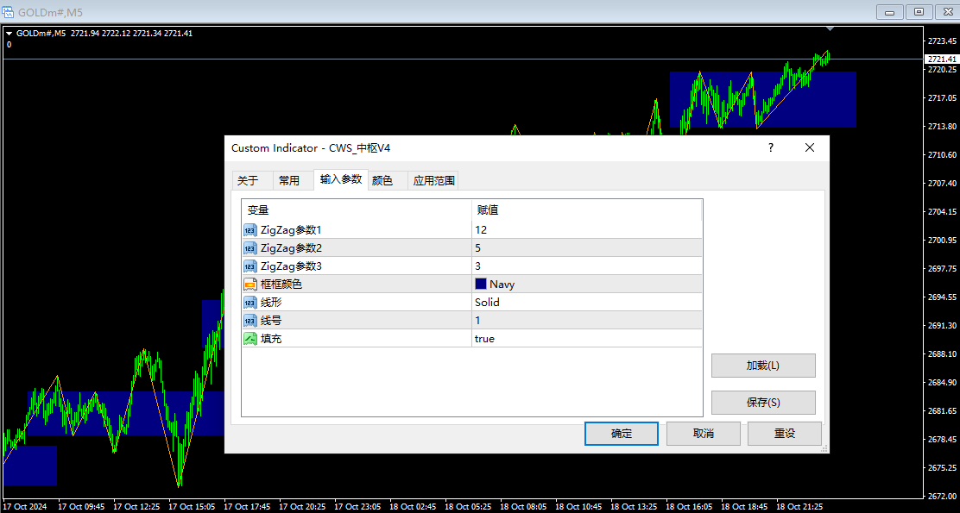Click the 确定 button
960x513 pixels.
pos(622,434)
